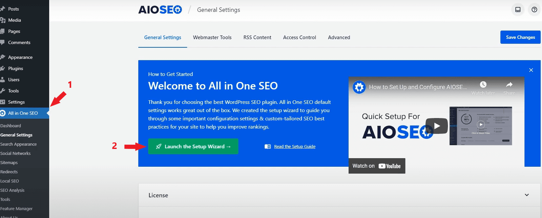Click the Save Changes button

(x=520, y=37)
